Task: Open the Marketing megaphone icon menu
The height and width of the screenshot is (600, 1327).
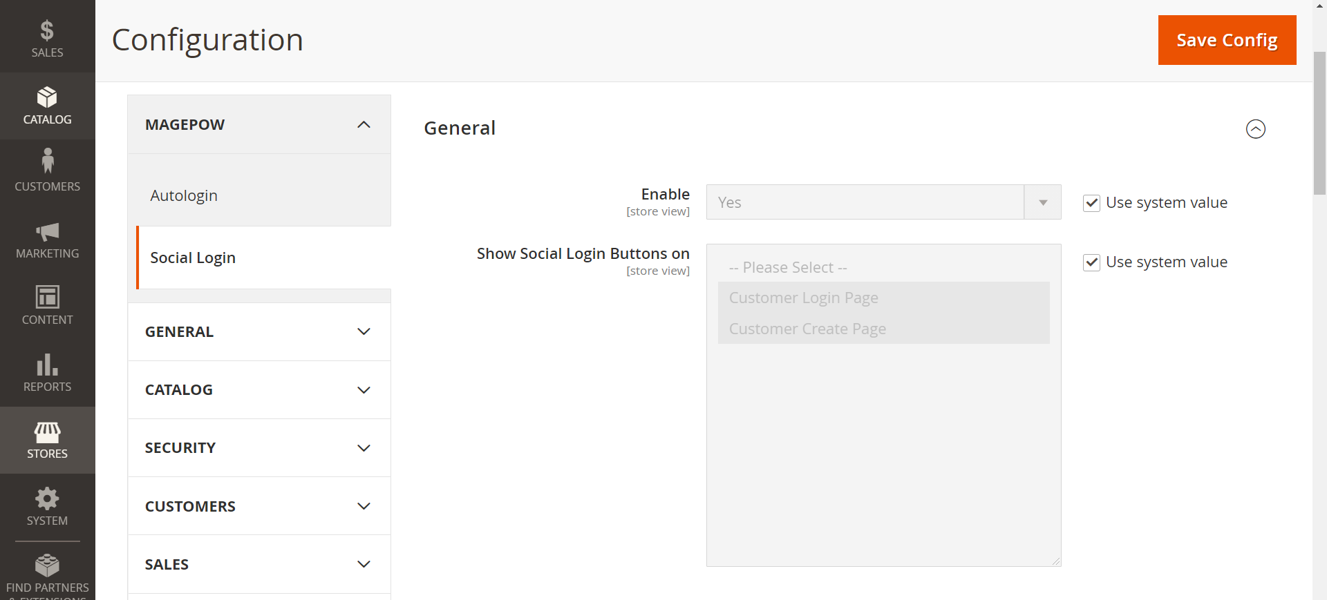Action: [x=47, y=240]
